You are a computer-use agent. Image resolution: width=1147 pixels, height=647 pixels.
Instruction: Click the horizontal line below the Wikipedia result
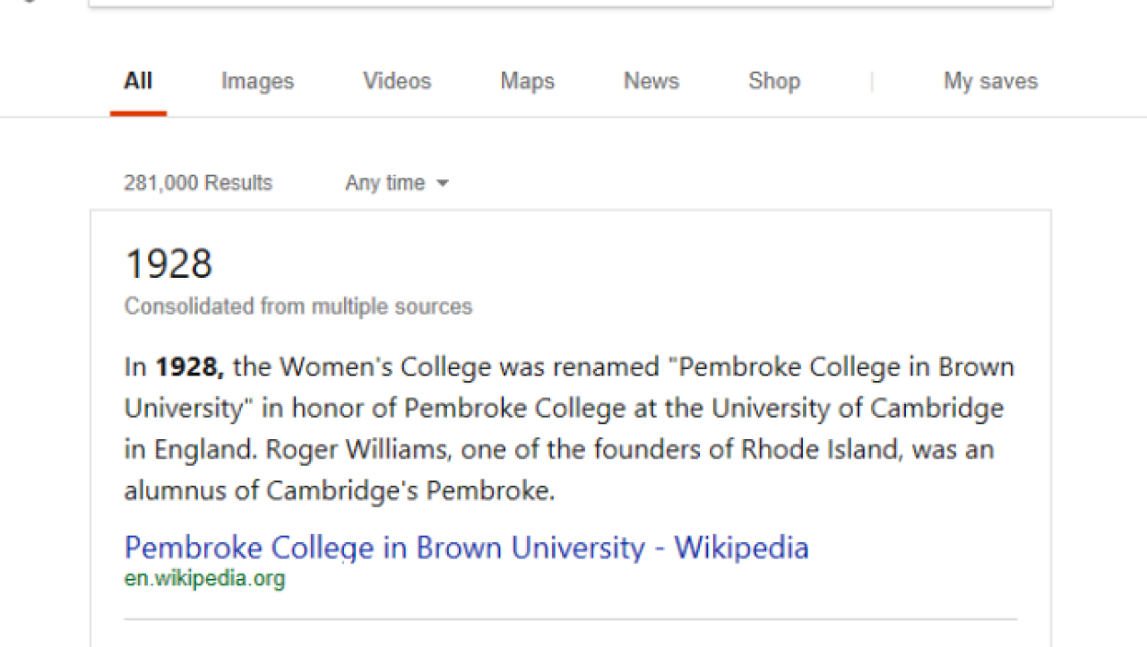[x=570, y=619]
